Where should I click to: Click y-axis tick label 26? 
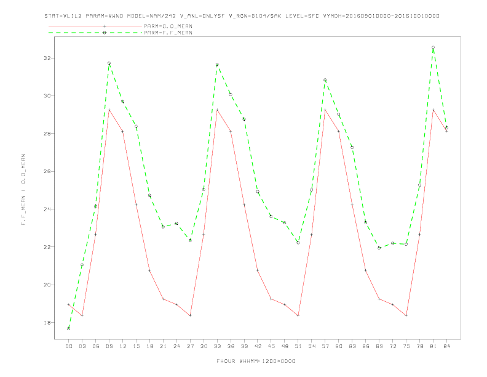pos(47,171)
